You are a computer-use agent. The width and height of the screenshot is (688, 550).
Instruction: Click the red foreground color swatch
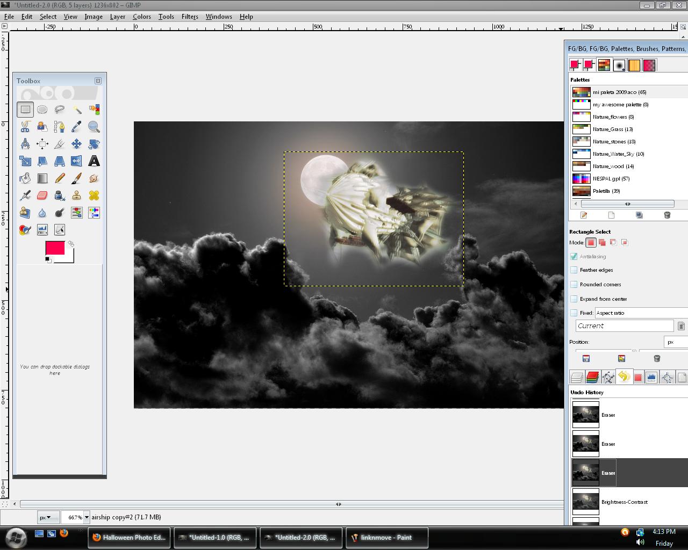(x=55, y=248)
